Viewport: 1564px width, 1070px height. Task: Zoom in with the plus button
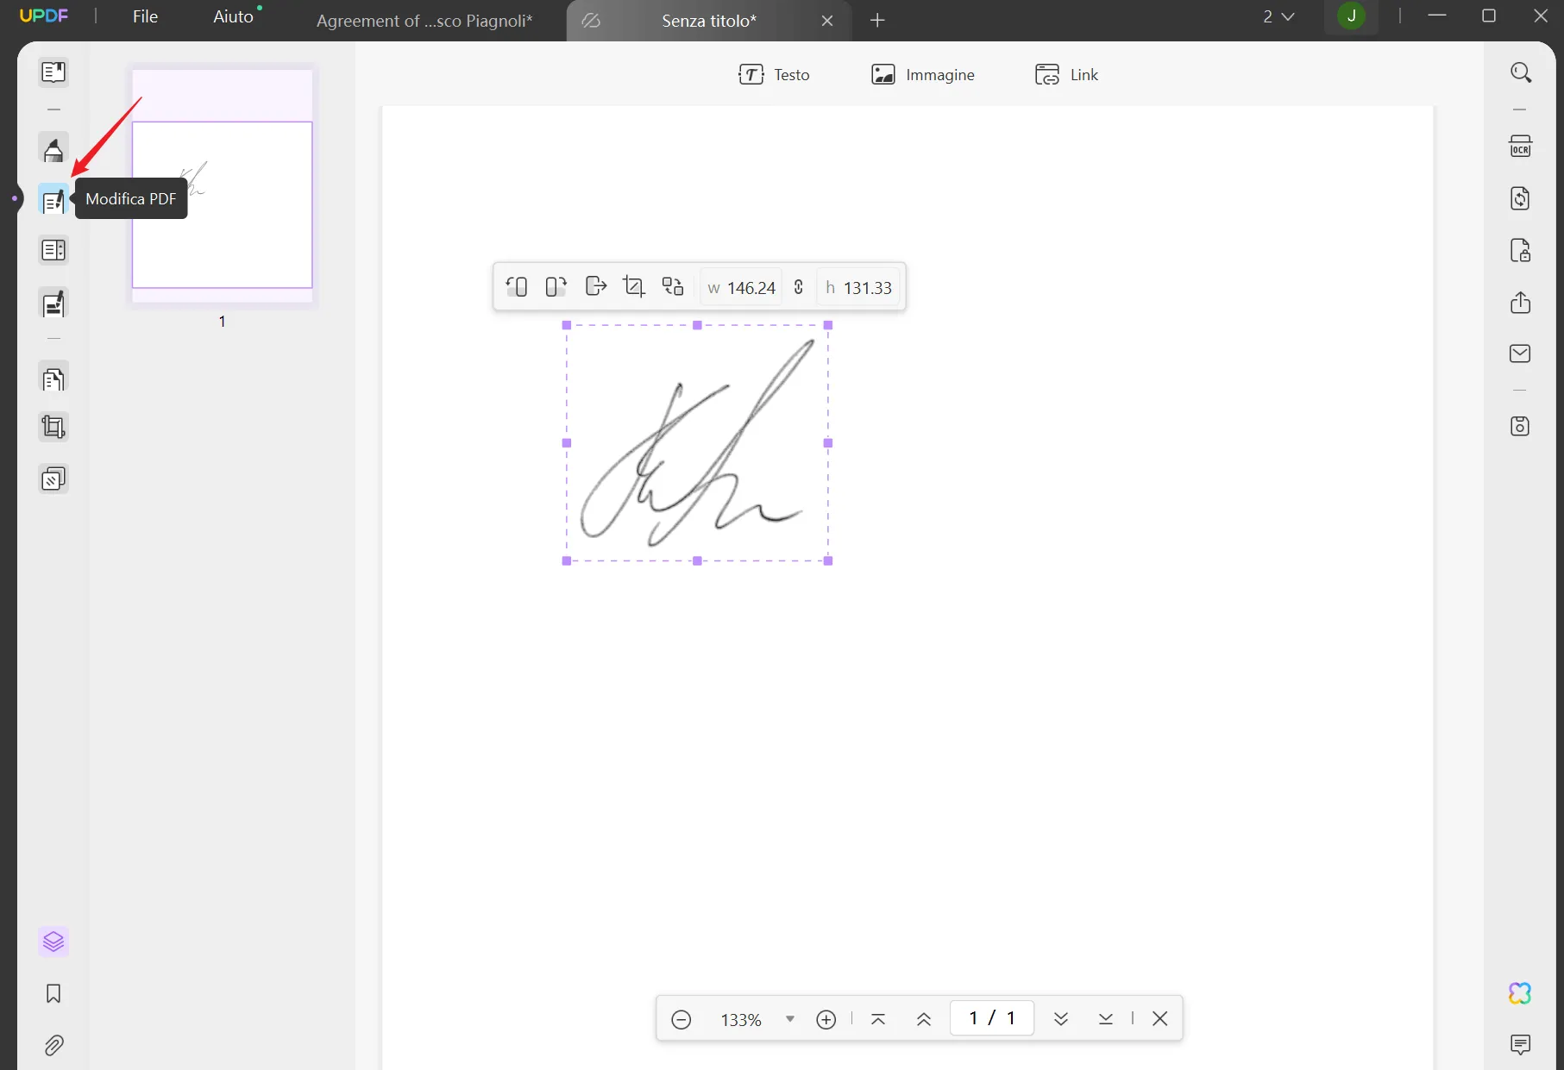[826, 1020]
